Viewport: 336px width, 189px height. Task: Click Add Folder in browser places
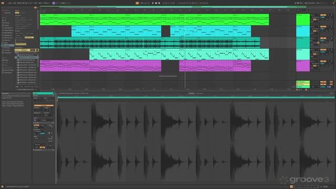pos(8,73)
